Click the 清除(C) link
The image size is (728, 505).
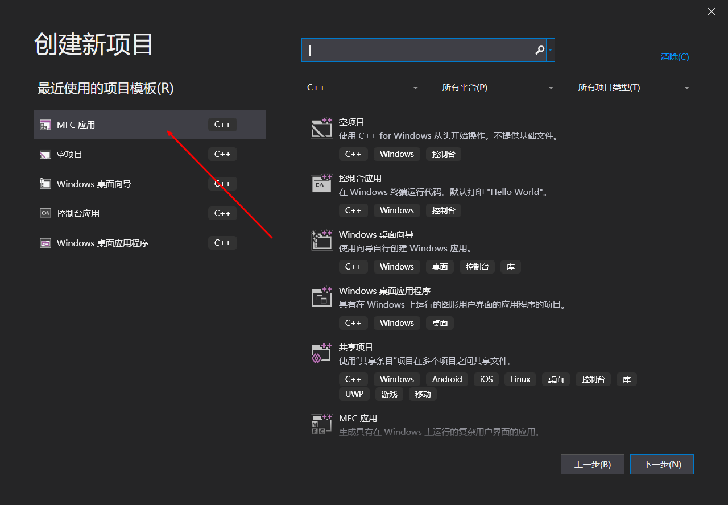[675, 56]
